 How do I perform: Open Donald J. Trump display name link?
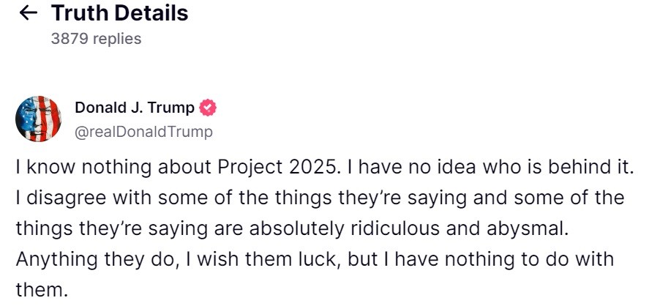[135, 108]
